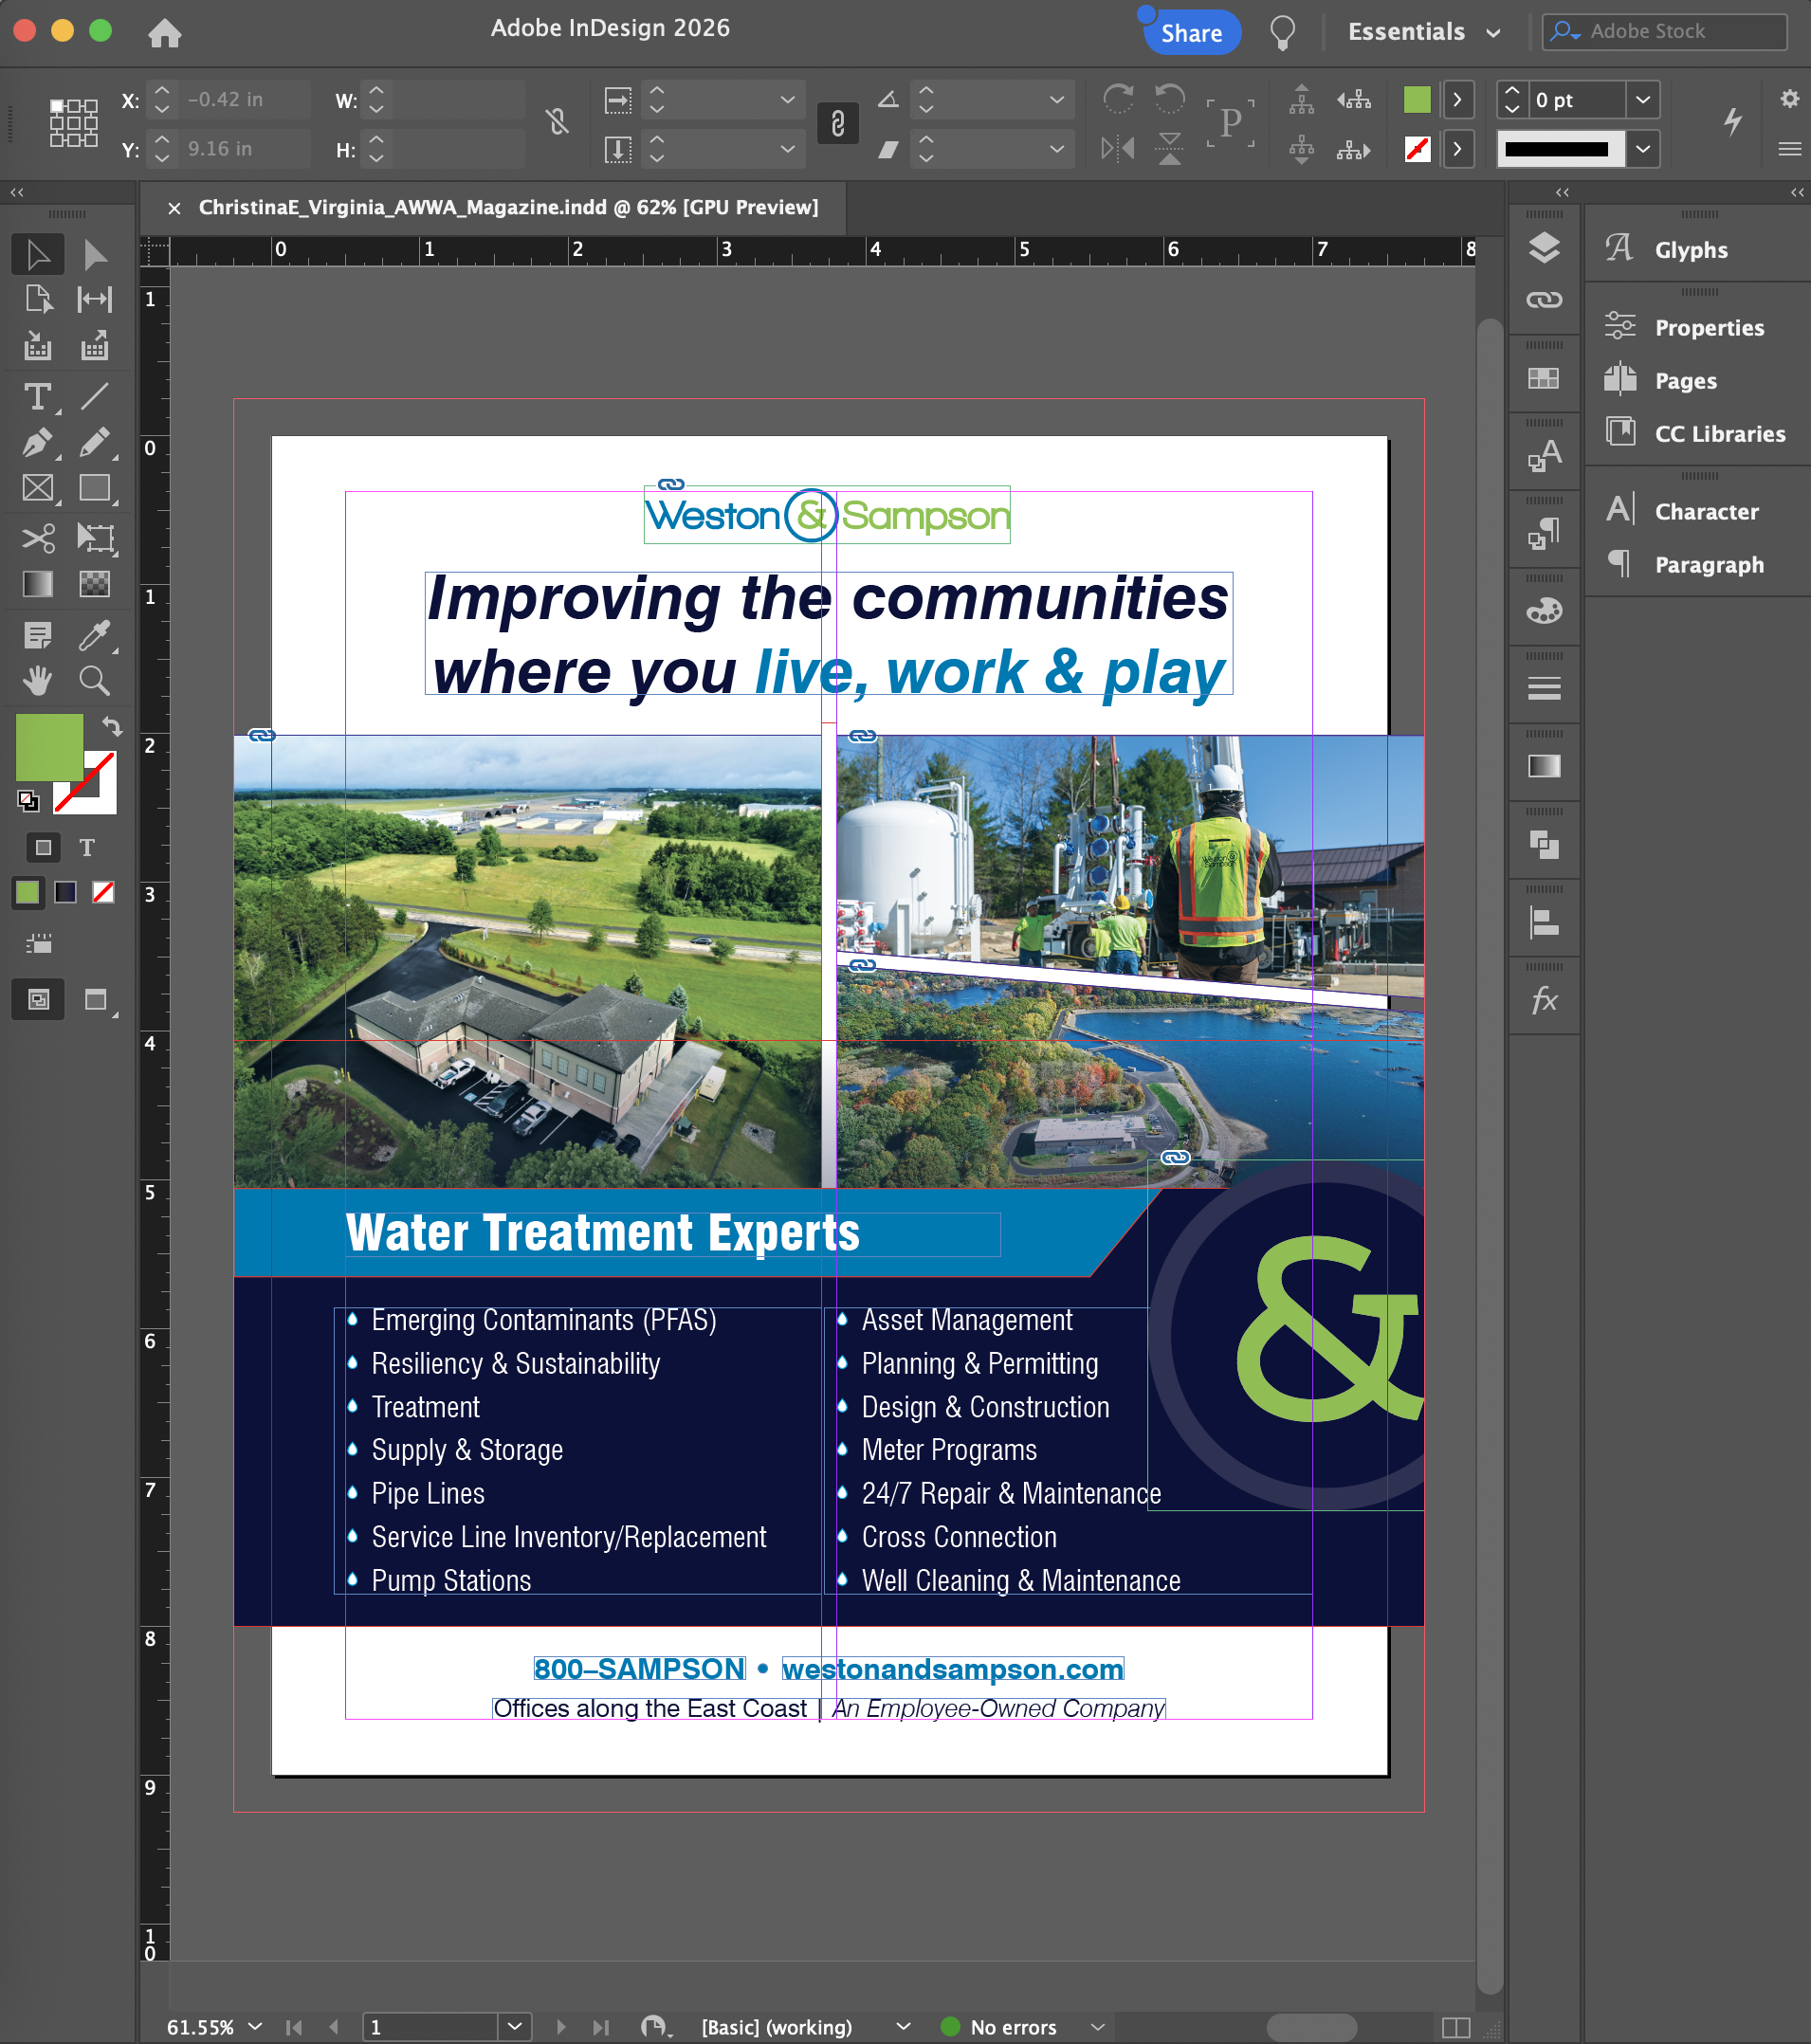This screenshot has width=1811, height=2044.
Task: Click the Share button
Action: [x=1191, y=33]
